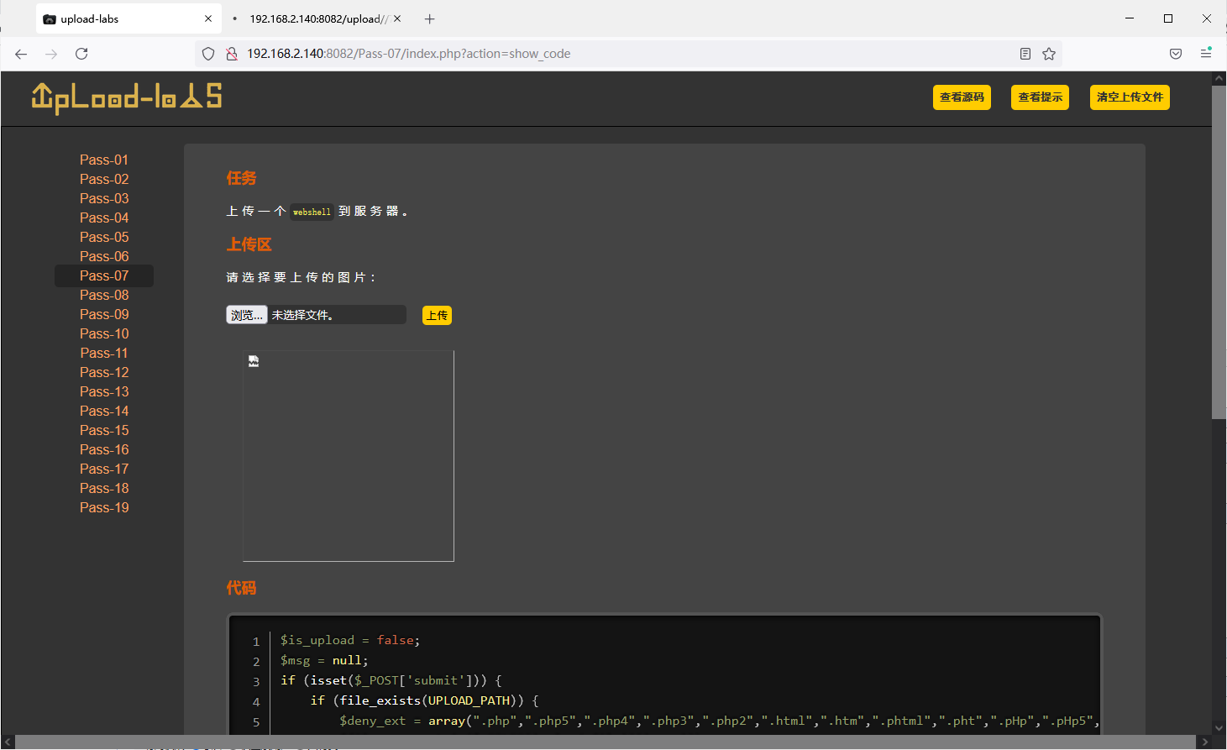The width and height of the screenshot is (1227, 750).
Task: Open Pass-18 in the sidebar
Action: [104, 488]
